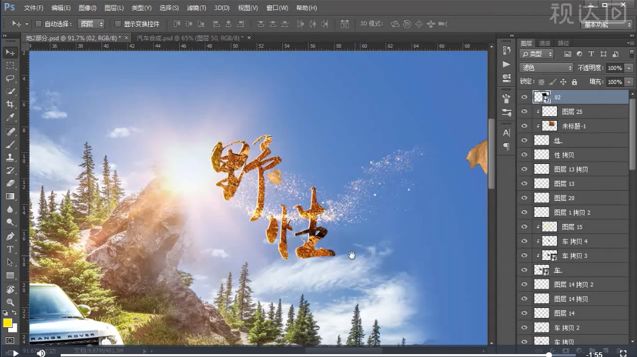Select the Crop tool
This screenshot has width=637, height=357.
10,104
